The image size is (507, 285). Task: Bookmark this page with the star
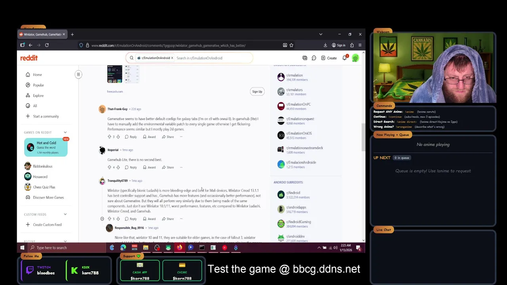point(291,45)
